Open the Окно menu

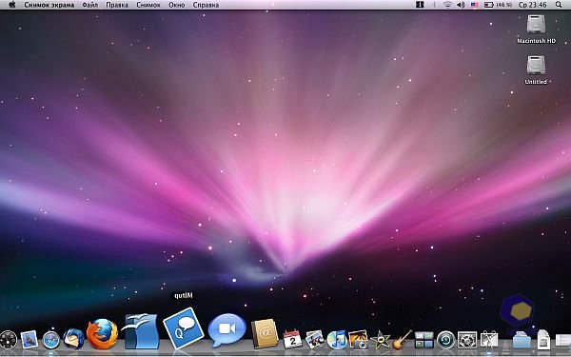pyautogui.click(x=177, y=5)
